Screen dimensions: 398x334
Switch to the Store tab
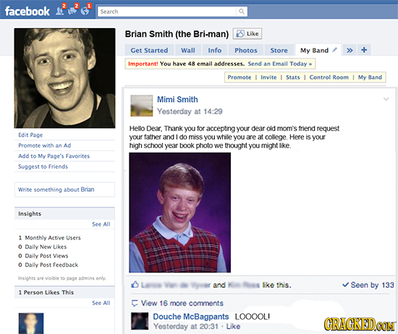pos(279,50)
